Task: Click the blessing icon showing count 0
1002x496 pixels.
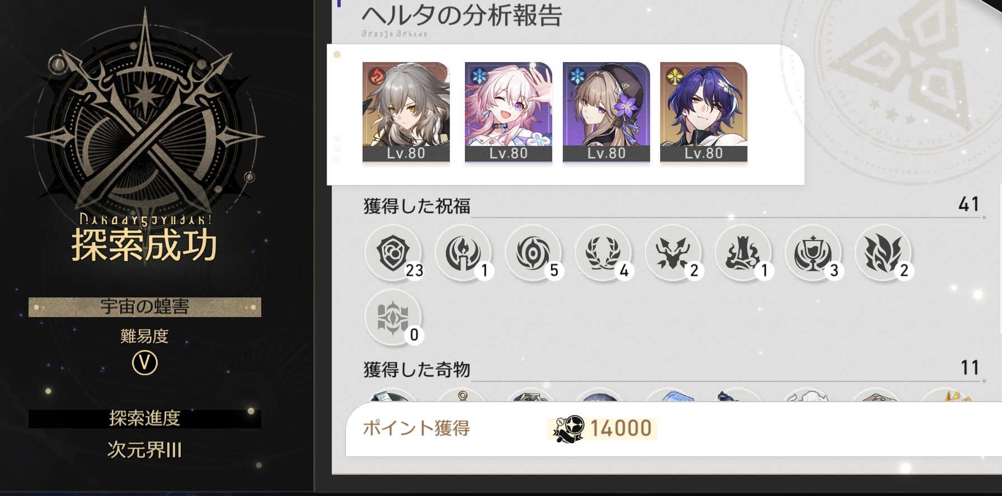Action: [x=393, y=317]
